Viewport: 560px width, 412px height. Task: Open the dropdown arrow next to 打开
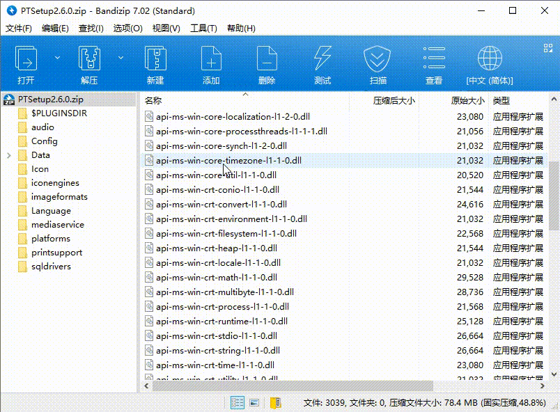coord(57,58)
